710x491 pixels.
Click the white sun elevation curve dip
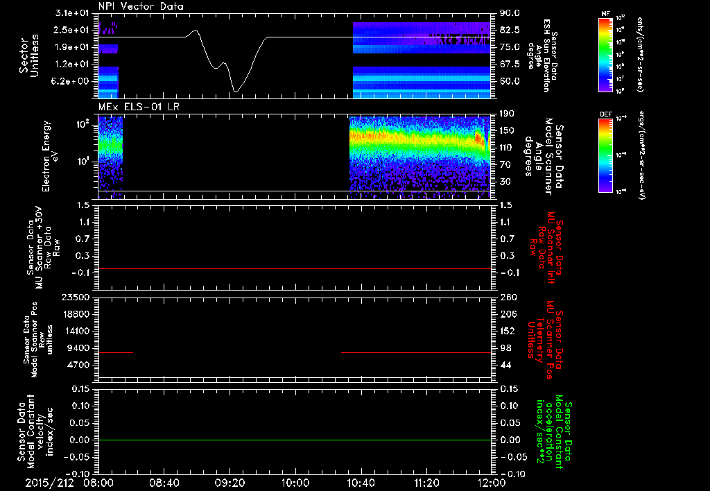235,91
